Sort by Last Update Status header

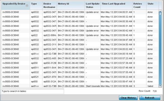click(93, 5)
